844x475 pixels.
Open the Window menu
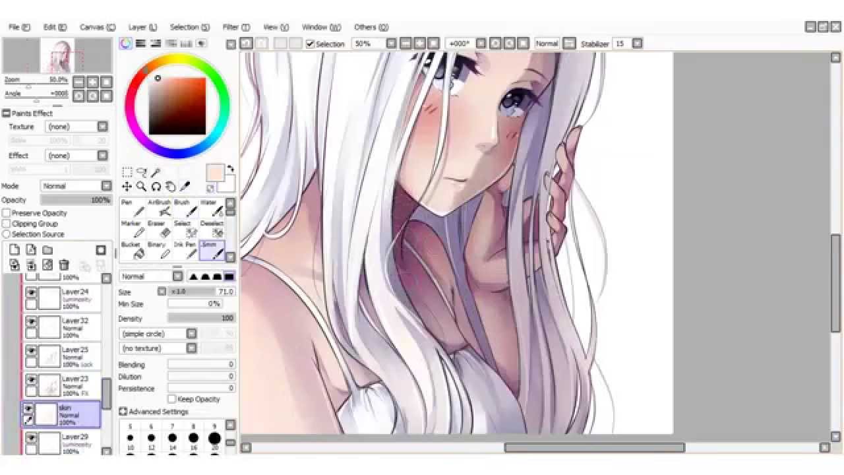321,27
